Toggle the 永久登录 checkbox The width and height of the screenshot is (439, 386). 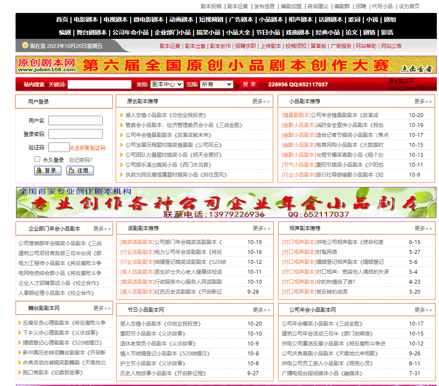[38, 159]
